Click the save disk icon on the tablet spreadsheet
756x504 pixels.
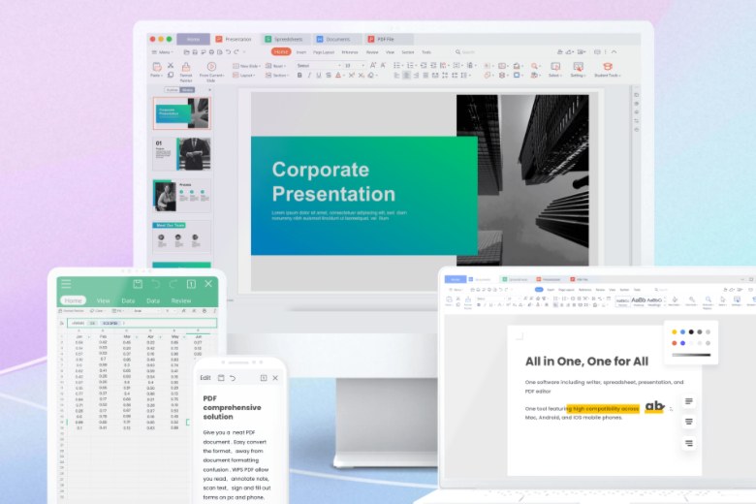(x=138, y=284)
